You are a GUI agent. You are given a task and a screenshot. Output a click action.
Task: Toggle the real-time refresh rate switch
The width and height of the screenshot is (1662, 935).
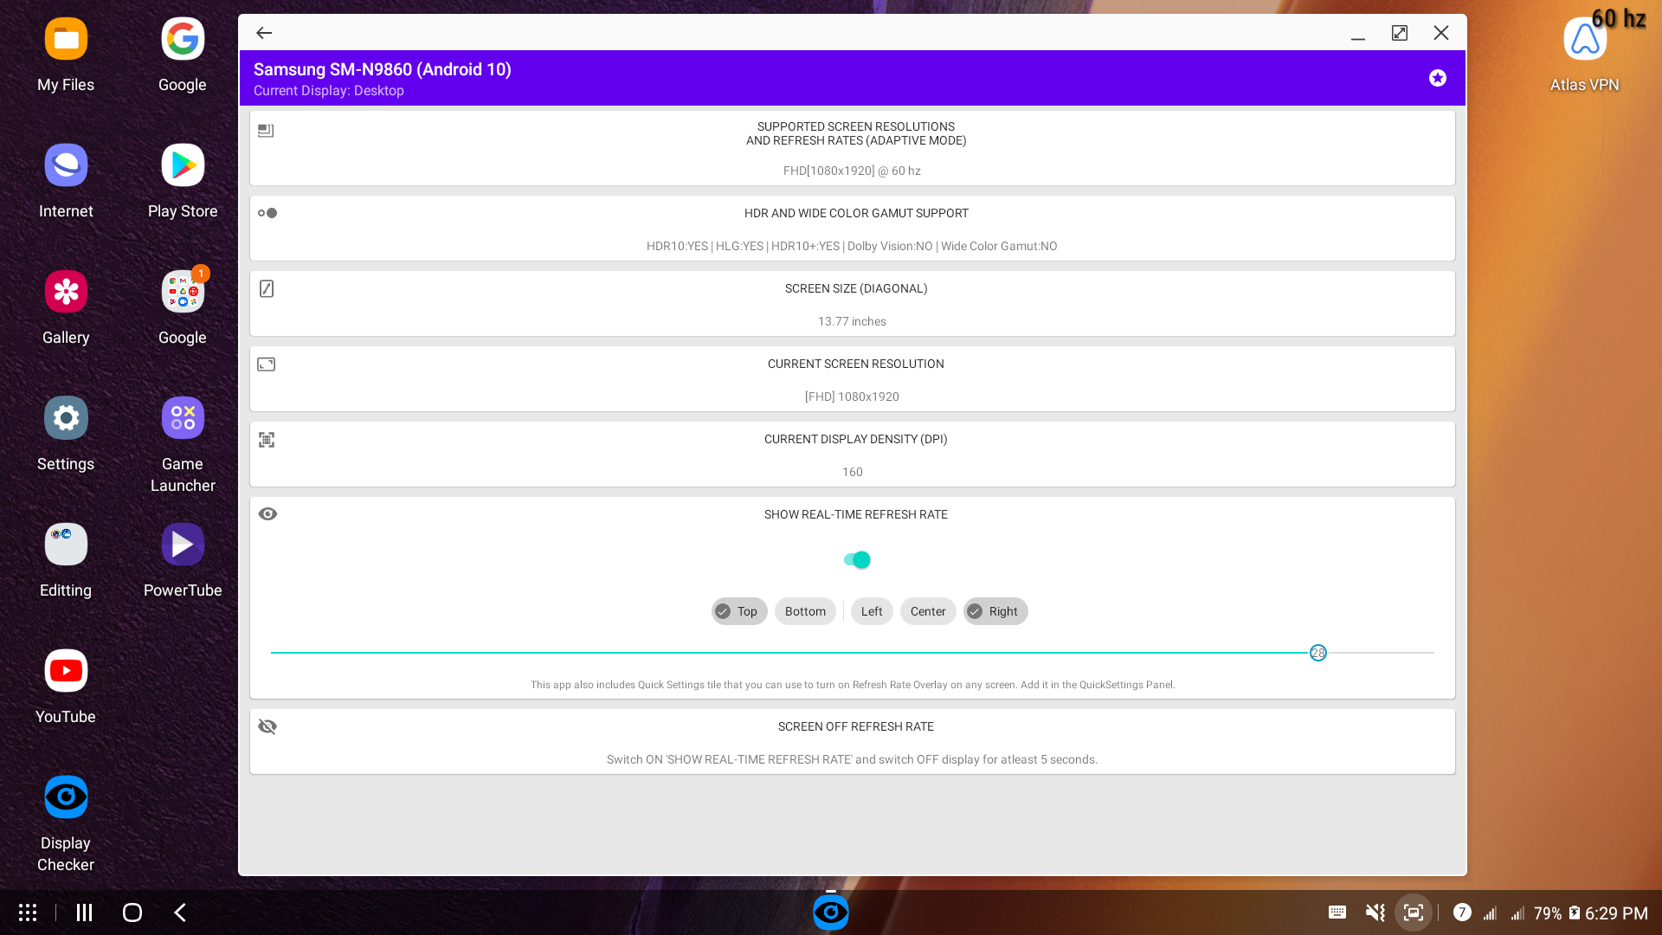(857, 560)
